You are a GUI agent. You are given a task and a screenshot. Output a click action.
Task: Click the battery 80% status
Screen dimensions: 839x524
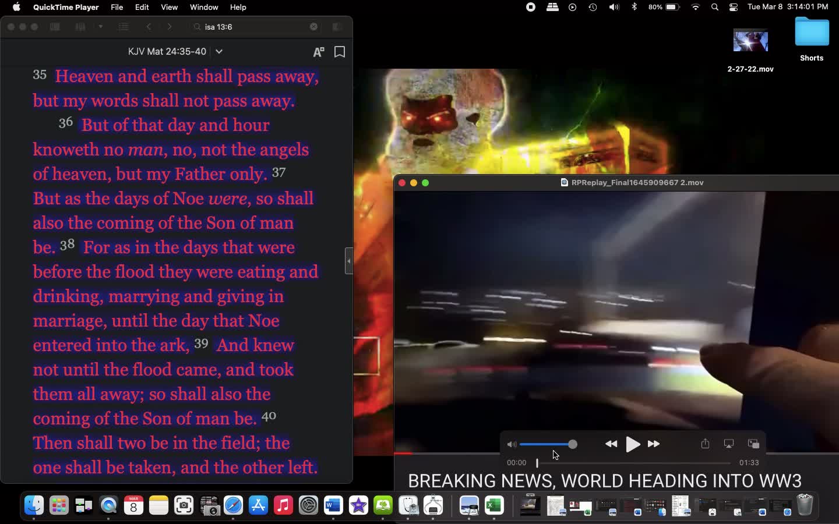tap(664, 7)
